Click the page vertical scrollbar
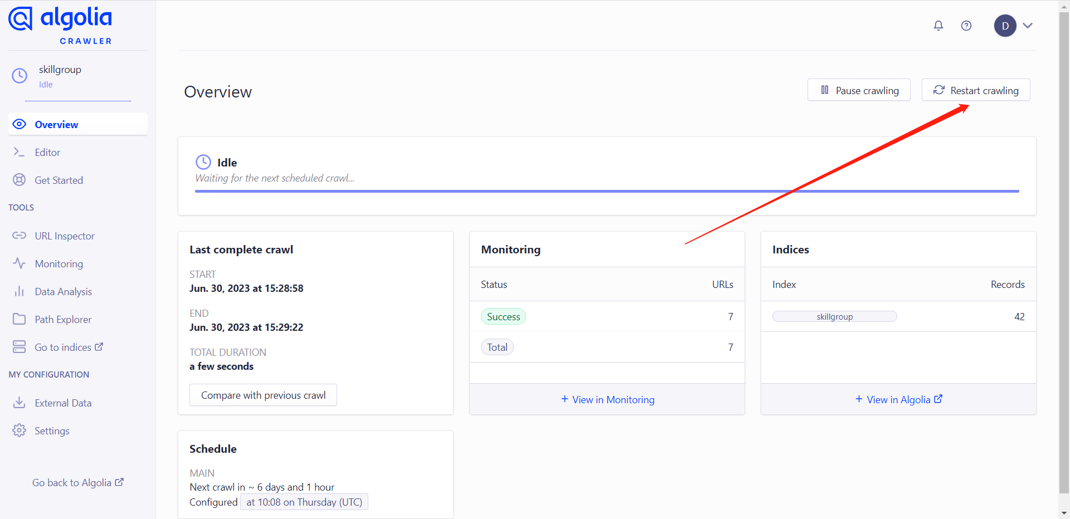Image resolution: width=1070 pixels, height=519 pixels. point(1064,253)
